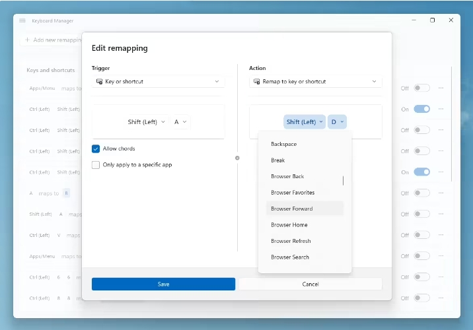
Task: Open more options for the Ctrl (Left) 8 8 row
Action: [441, 298]
